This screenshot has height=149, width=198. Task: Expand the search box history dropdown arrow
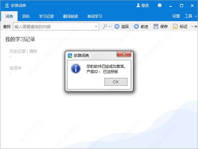point(96,26)
